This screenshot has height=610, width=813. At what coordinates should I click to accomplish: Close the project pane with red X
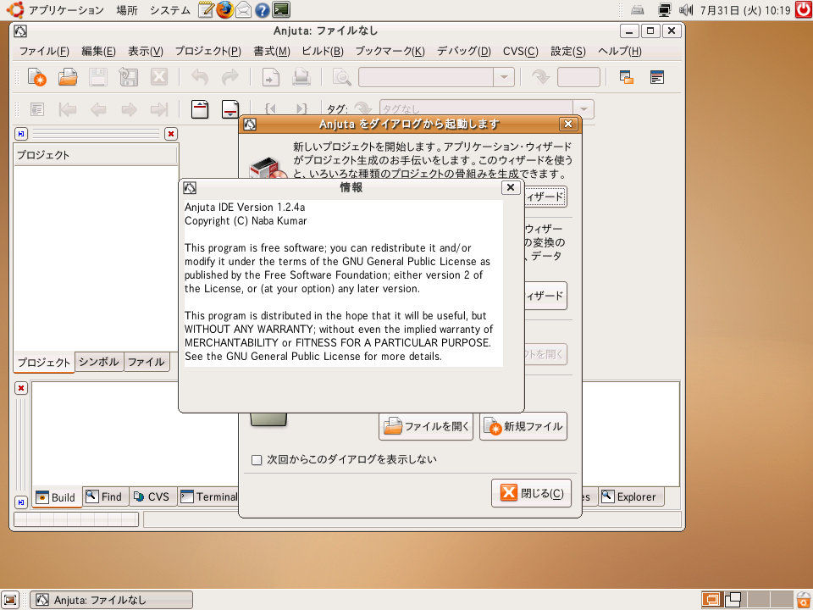(x=171, y=134)
